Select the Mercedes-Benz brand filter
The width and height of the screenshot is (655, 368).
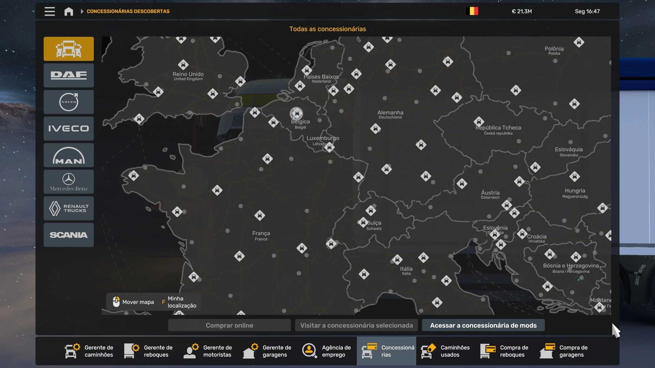click(69, 182)
